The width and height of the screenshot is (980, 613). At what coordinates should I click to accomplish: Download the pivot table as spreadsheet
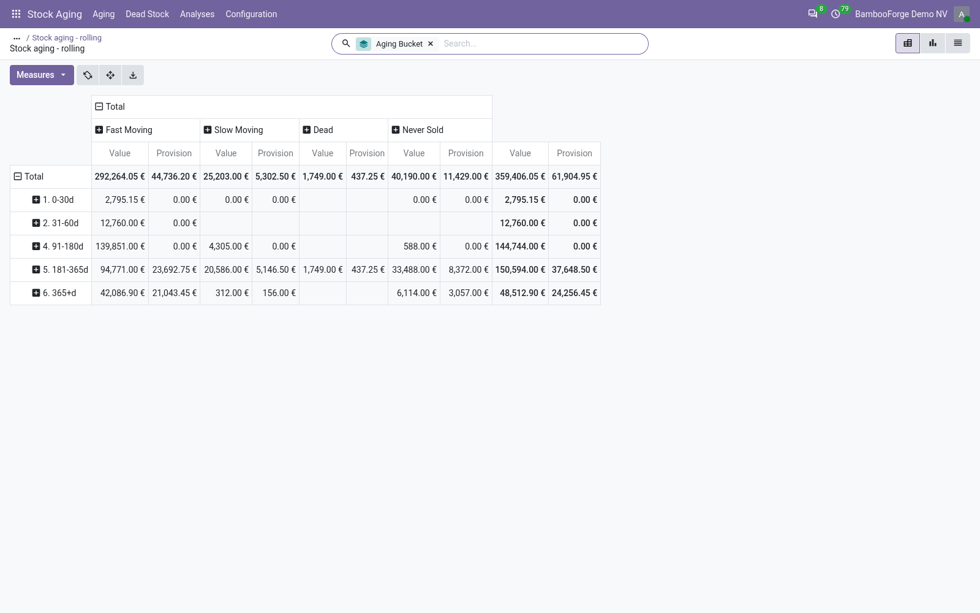click(133, 75)
